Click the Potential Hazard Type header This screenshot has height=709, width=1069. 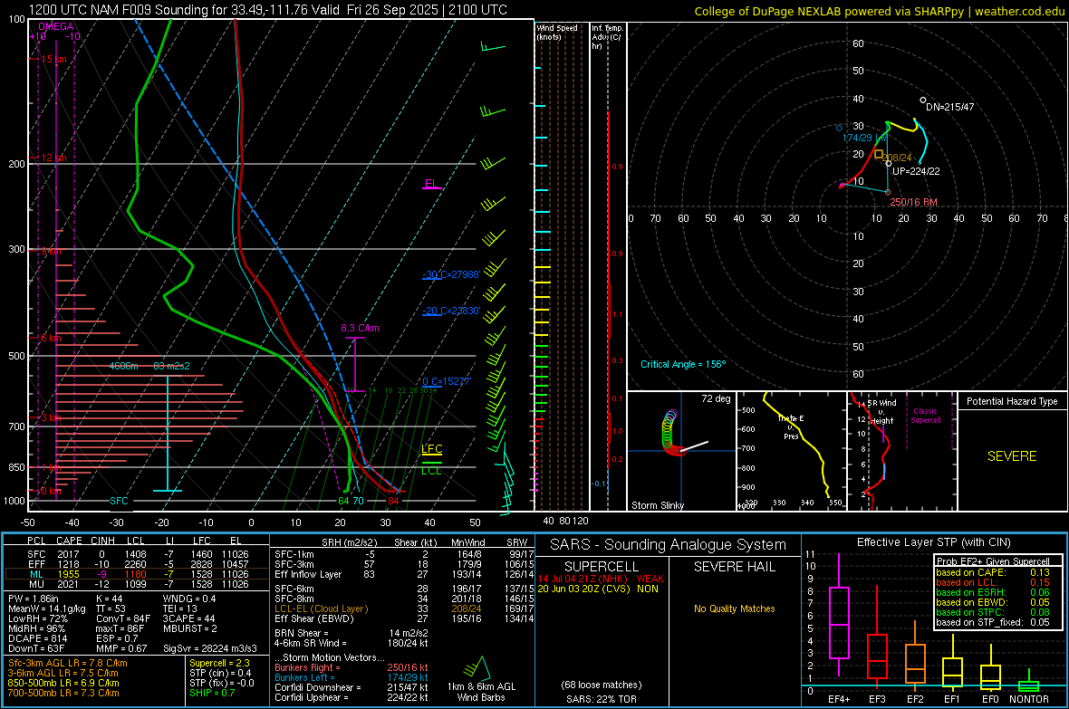click(x=1012, y=401)
